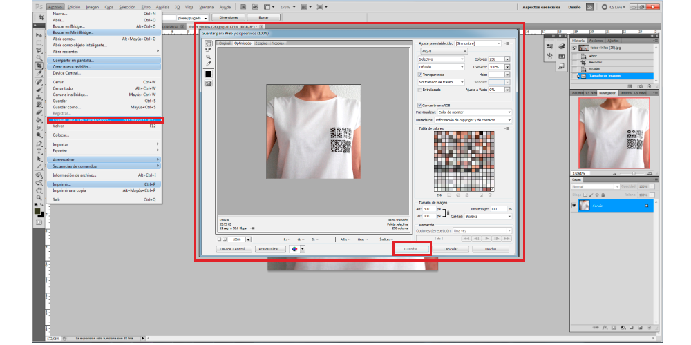The width and height of the screenshot is (691, 345).
Task: Switch to the 2 copias preview tab
Action: [261, 43]
